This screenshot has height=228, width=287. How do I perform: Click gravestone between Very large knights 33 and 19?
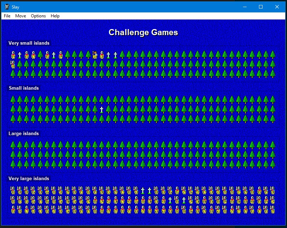[x=184, y=200]
